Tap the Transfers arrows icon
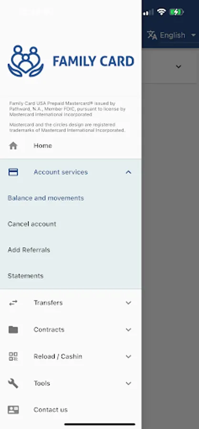 [13, 303]
